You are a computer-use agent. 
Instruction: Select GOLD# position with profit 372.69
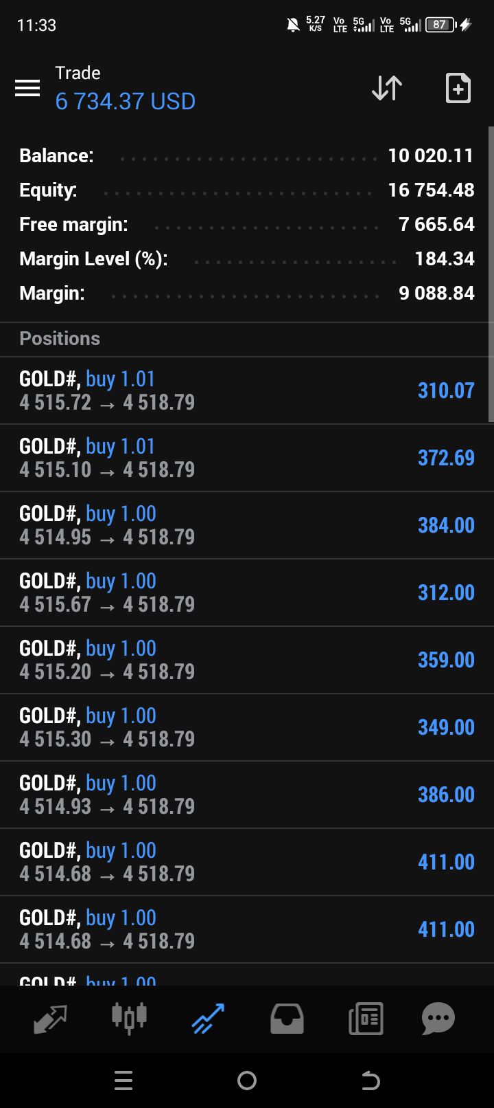(247, 458)
